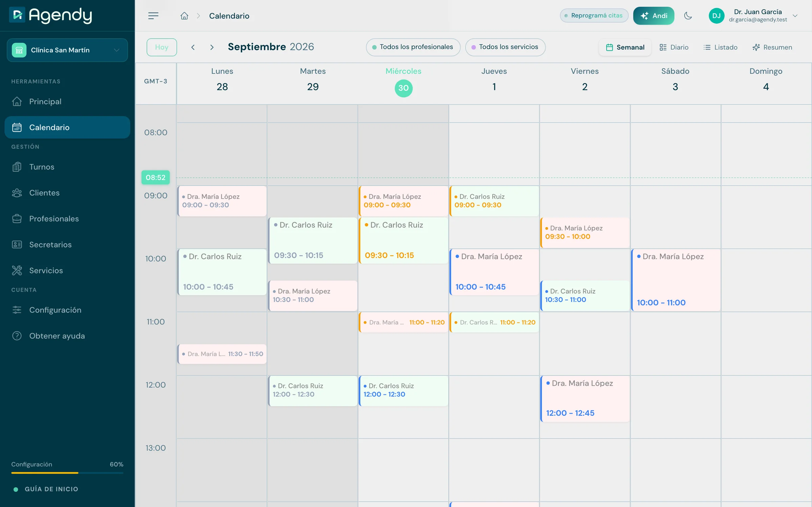Toggle dark mode moon icon
The width and height of the screenshot is (812, 507).
(688, 16)
